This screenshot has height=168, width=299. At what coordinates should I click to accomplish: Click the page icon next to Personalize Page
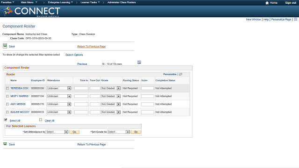296,19
